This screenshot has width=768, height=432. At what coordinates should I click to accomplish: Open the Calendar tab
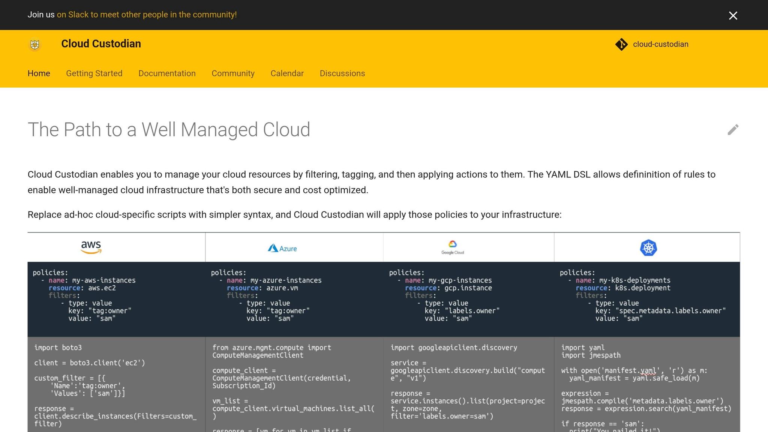click(x=287, y=73)
